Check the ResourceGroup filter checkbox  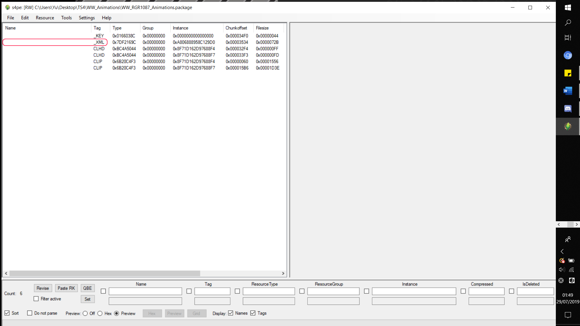tap(302, 291)
